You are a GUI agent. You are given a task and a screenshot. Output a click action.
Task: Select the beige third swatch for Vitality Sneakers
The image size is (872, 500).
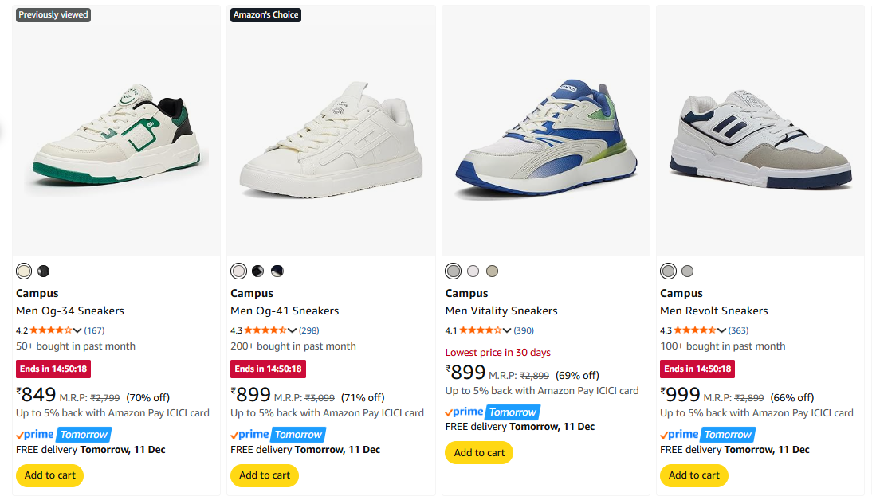pyautogui.click(x=492, y=271)
